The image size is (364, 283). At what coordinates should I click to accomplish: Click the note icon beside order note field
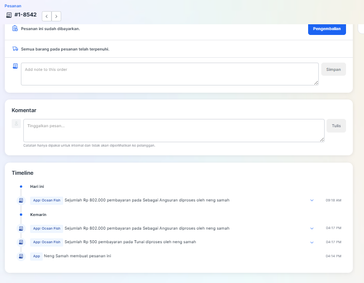[15, 66]
